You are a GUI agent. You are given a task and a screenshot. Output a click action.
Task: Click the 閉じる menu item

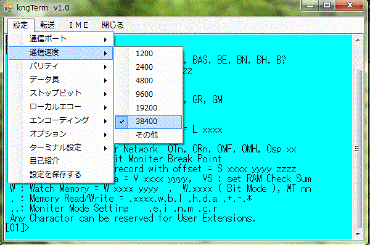tap(113, 25)
